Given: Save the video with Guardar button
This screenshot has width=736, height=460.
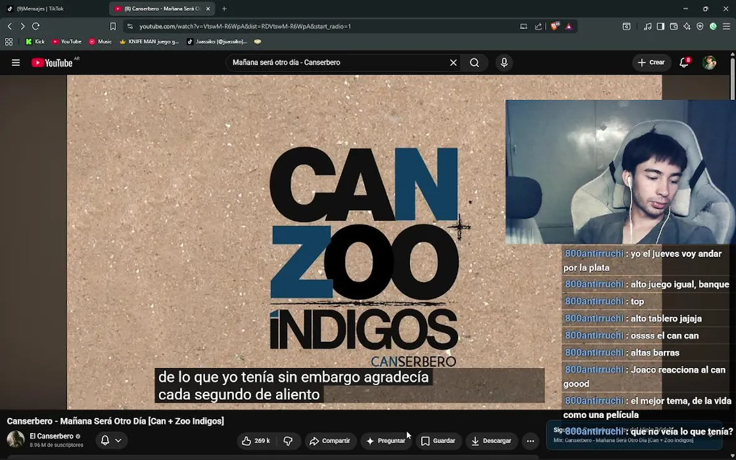Looking at the screenshot, I should (438, 441).
